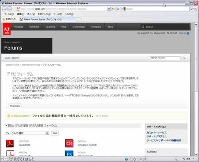This screenshot has height=162, width=199.
Task: Click the Sign in link
Action: pyautogui.click(x=183, y=33)
